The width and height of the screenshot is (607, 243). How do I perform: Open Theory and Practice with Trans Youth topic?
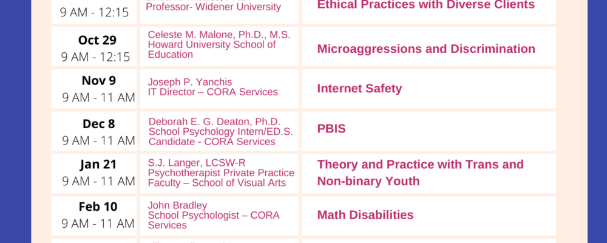click(x=420, y=173)
